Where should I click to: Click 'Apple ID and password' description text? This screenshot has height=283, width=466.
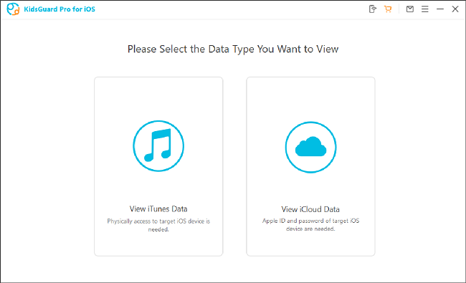click(310, 224)
